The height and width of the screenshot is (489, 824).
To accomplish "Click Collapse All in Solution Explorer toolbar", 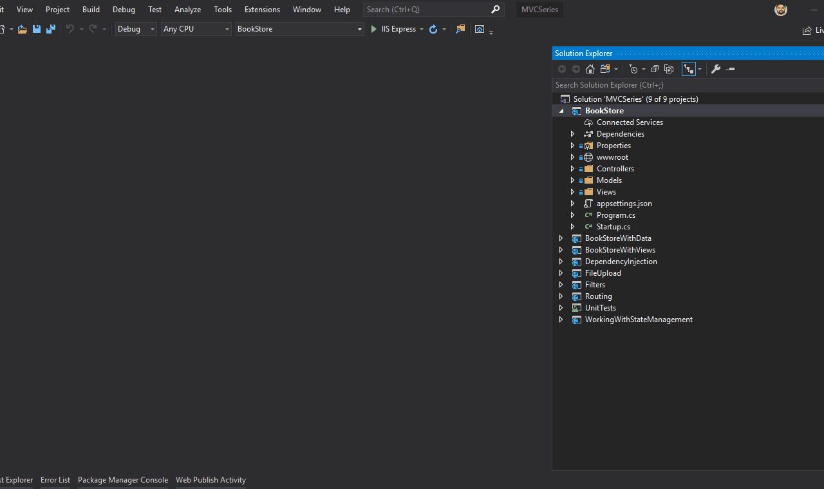I will pos(655,69).
